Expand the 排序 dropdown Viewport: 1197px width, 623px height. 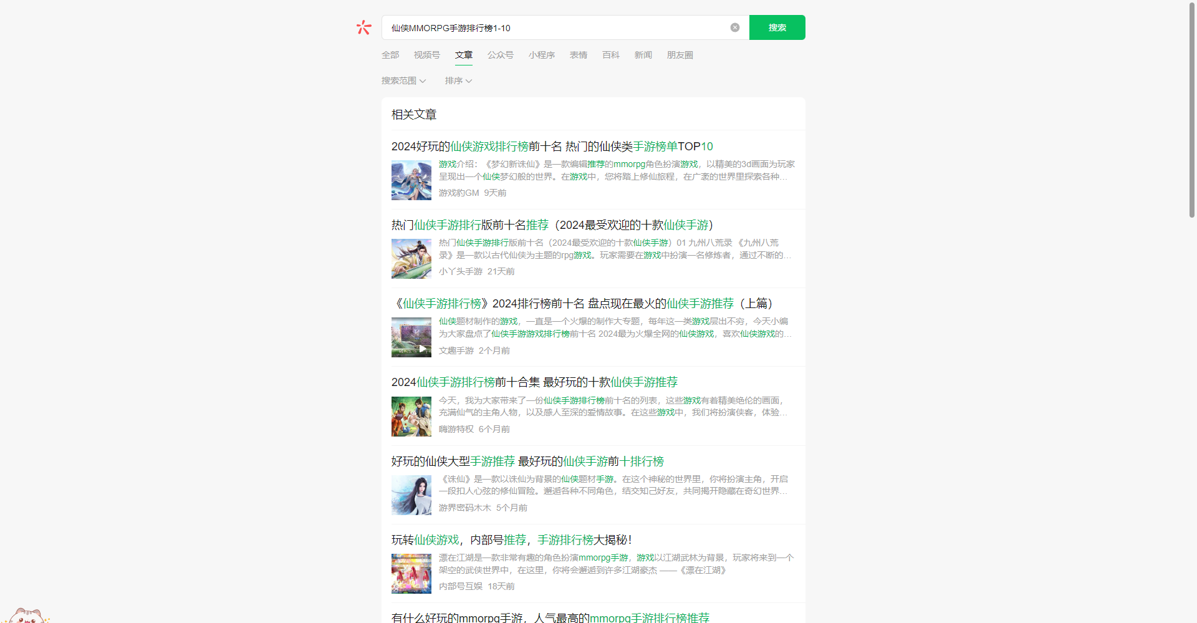click(x=458, y=80)
